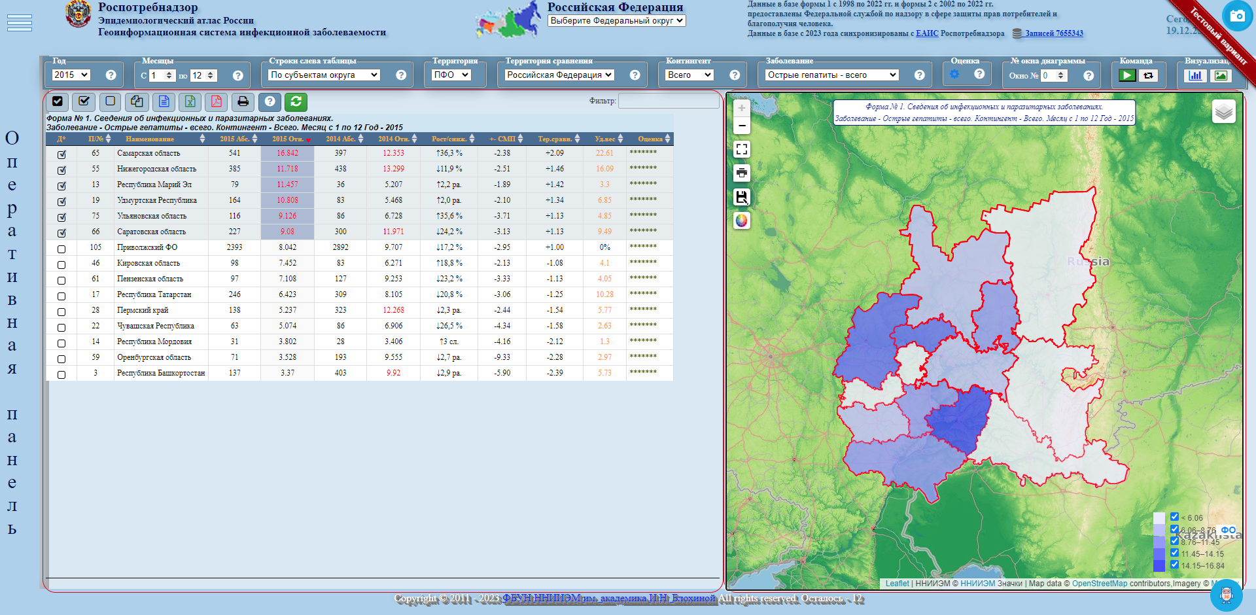Open the map layers control
This screenshot has height=615, width=1256.
[1223, 112]
